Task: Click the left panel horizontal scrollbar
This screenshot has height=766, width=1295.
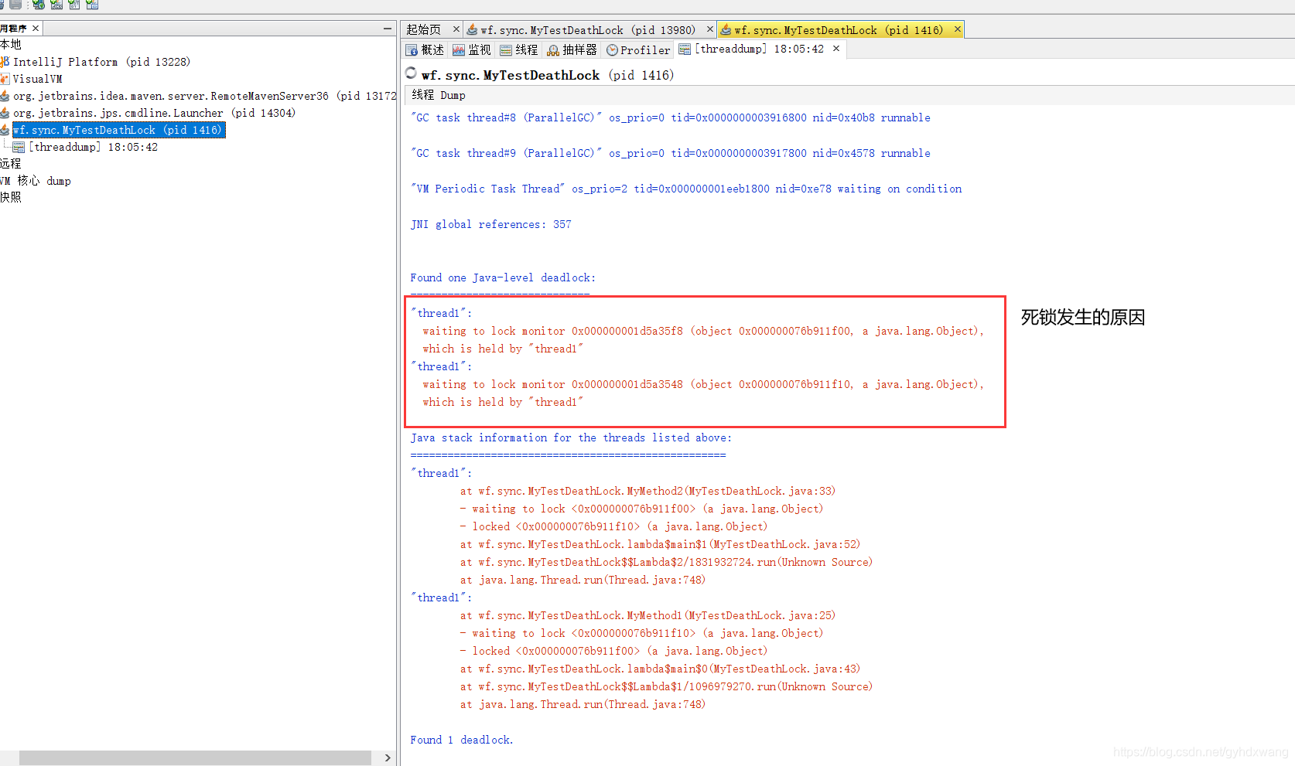Action: 195,757
